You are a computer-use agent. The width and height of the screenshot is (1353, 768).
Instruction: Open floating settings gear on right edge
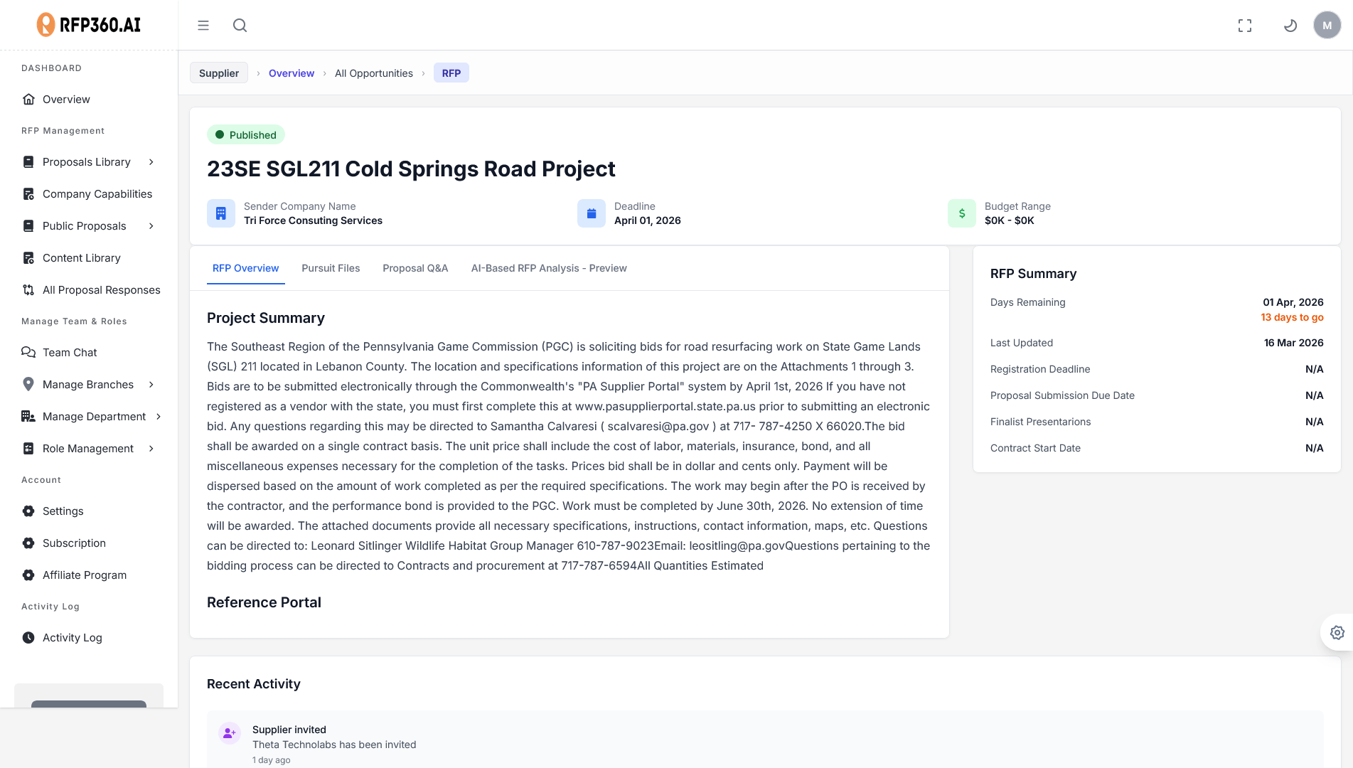[1337, 632]
